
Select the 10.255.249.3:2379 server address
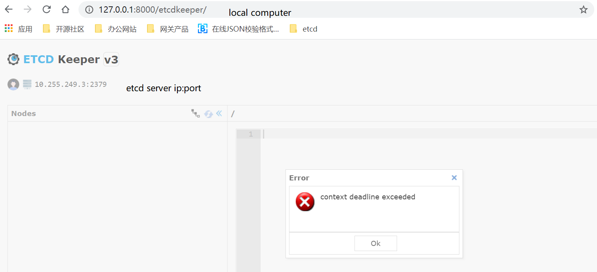[x=71, y=84]
